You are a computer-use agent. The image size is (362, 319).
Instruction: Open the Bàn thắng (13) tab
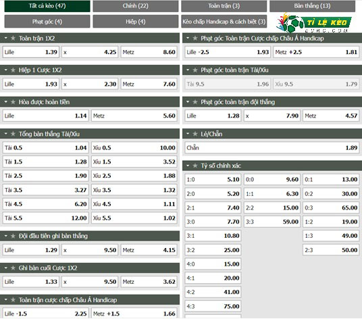pyautogui.click(x=312, y=6)
